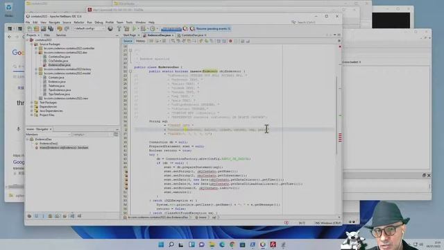Open the Navigate menu
The image size is (444, 250).
click(x=54, y=22)
